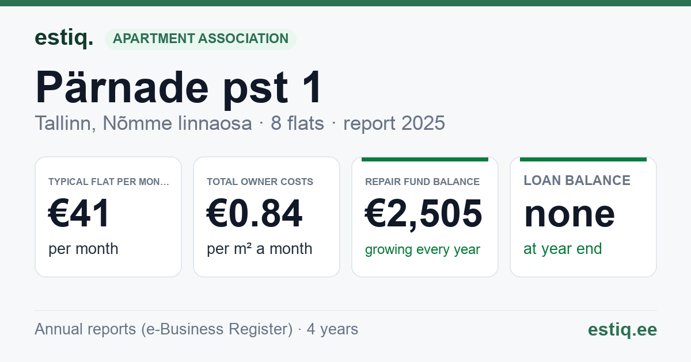The image size is (691, 362).
Task: Click the Repair fund balance label
Action: point(422,182)
